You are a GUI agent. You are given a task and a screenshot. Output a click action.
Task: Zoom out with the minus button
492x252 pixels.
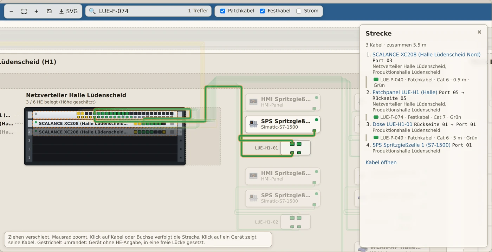click(12, 11)
